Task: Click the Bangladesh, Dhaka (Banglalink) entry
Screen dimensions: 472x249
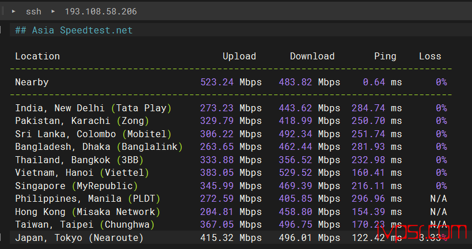Action: (x=99, y=147)
